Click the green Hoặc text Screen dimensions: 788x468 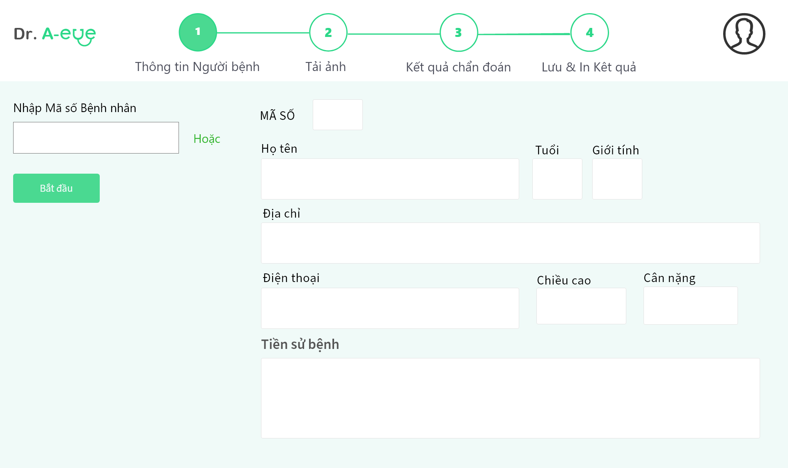click(x=207, y=139)
